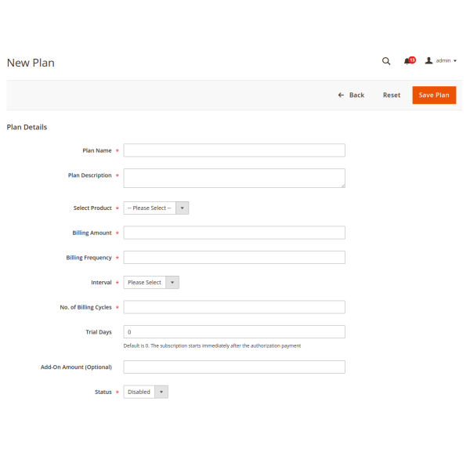Click into the Plan Description textarea
Viewport: 470px width, 470px height.
[234, 178]
